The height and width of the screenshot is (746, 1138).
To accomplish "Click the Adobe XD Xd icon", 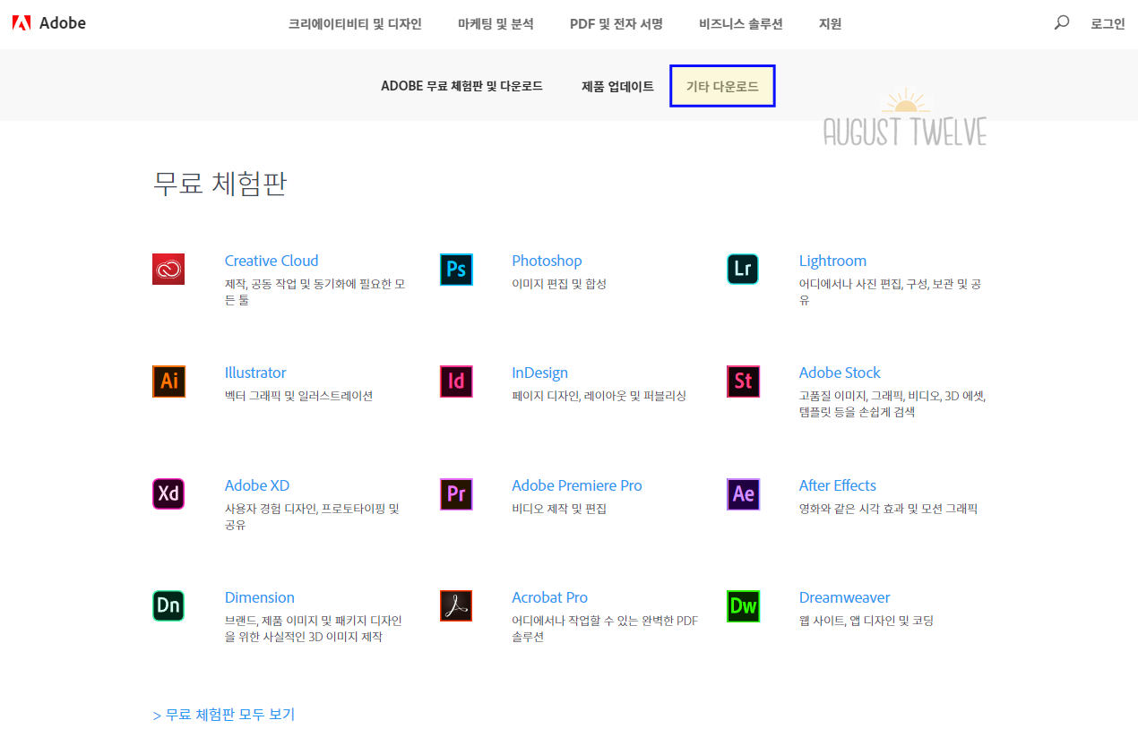I will [x=168, y=493].
